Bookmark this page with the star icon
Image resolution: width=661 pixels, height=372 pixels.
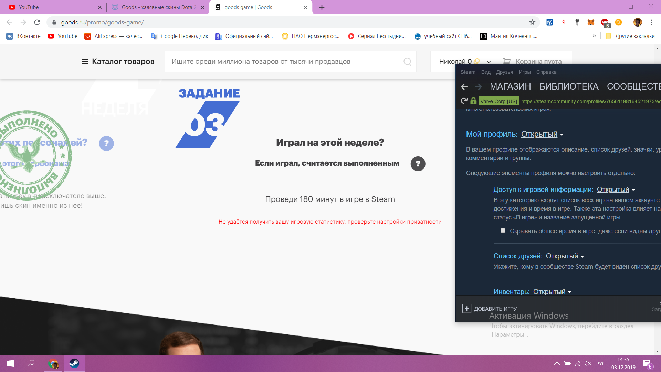pos(532,22)
